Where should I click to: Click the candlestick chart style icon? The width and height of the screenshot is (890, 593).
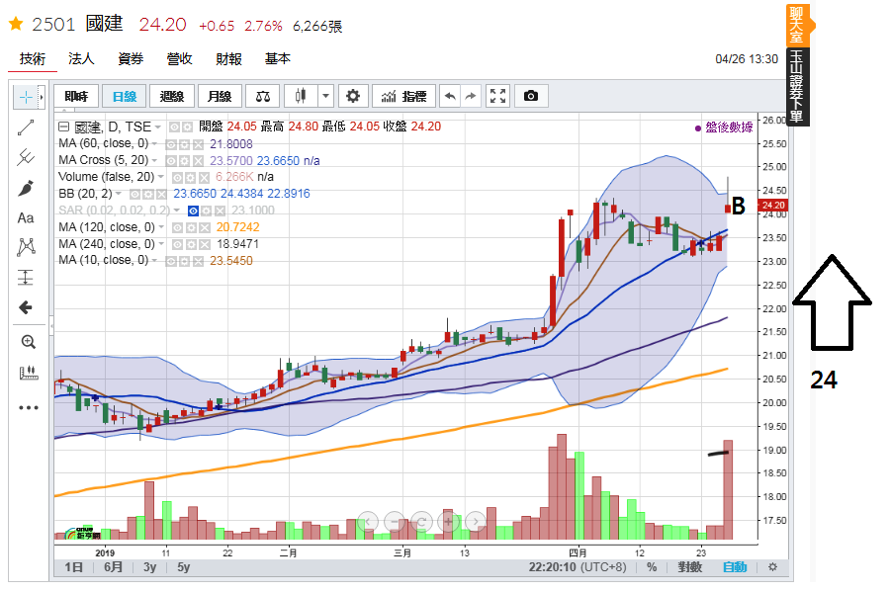coord(301,97)
